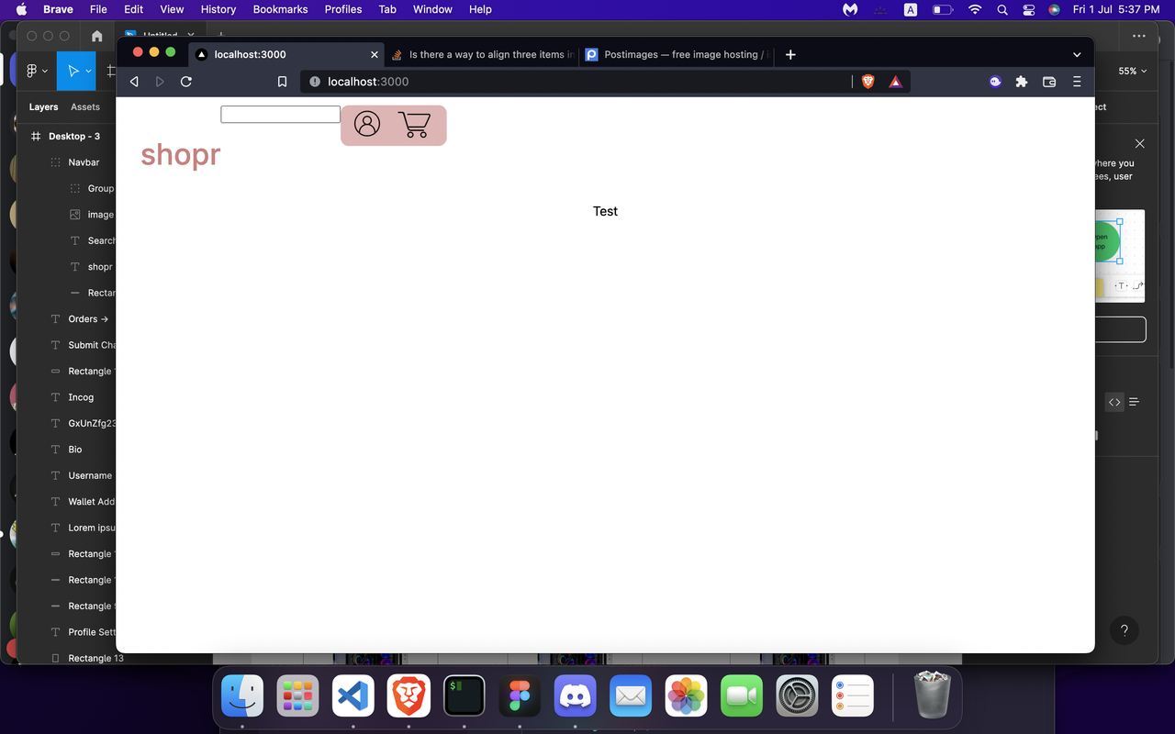1175x734 pixels.
Task: Open the Apple menu
Action: [22, 9]
